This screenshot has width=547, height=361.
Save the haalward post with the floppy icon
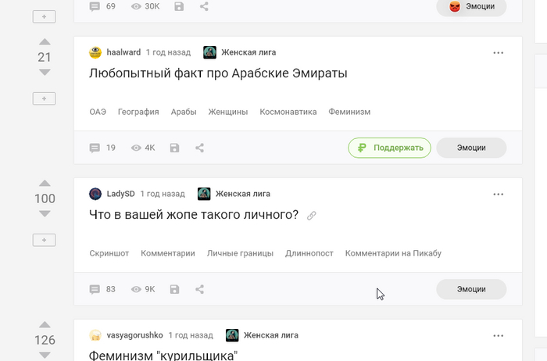174,148
